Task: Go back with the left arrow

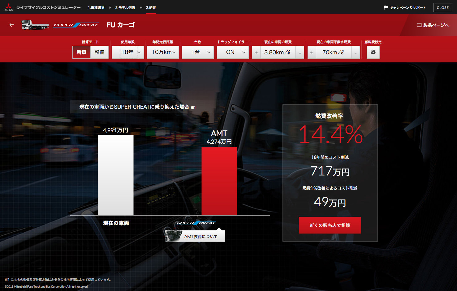Action: click(12, 25)
